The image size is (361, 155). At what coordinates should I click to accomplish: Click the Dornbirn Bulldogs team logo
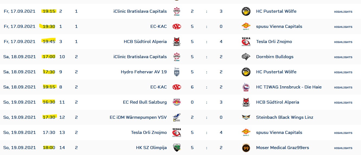246,57
